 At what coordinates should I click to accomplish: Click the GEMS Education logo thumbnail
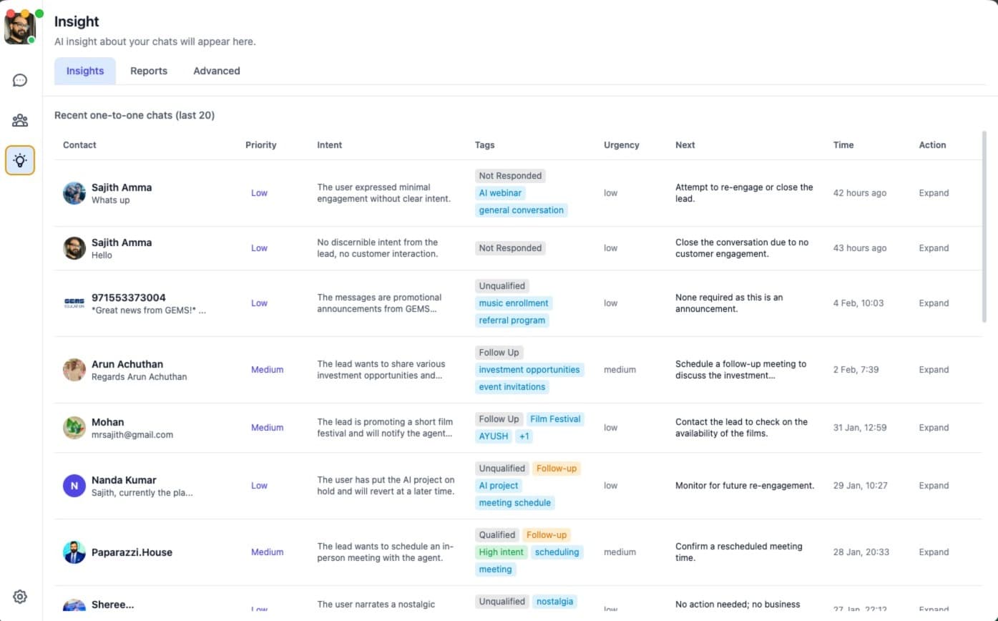pyautogui.click(x=74, y=303)
